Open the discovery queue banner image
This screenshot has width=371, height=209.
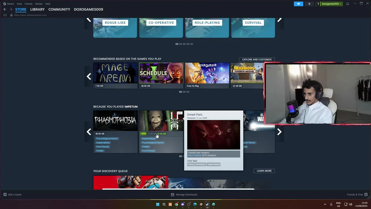[x=131, y=183]
